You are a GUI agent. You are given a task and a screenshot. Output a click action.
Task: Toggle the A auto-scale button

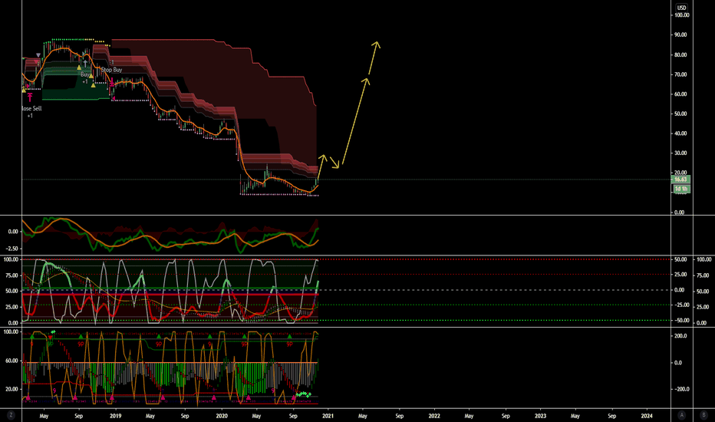point(682,415)
